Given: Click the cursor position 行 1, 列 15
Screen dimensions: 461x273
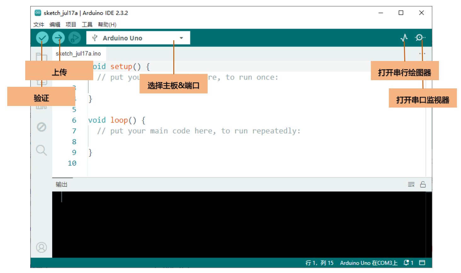Looking at the screenshot, I should click(319, 263).
